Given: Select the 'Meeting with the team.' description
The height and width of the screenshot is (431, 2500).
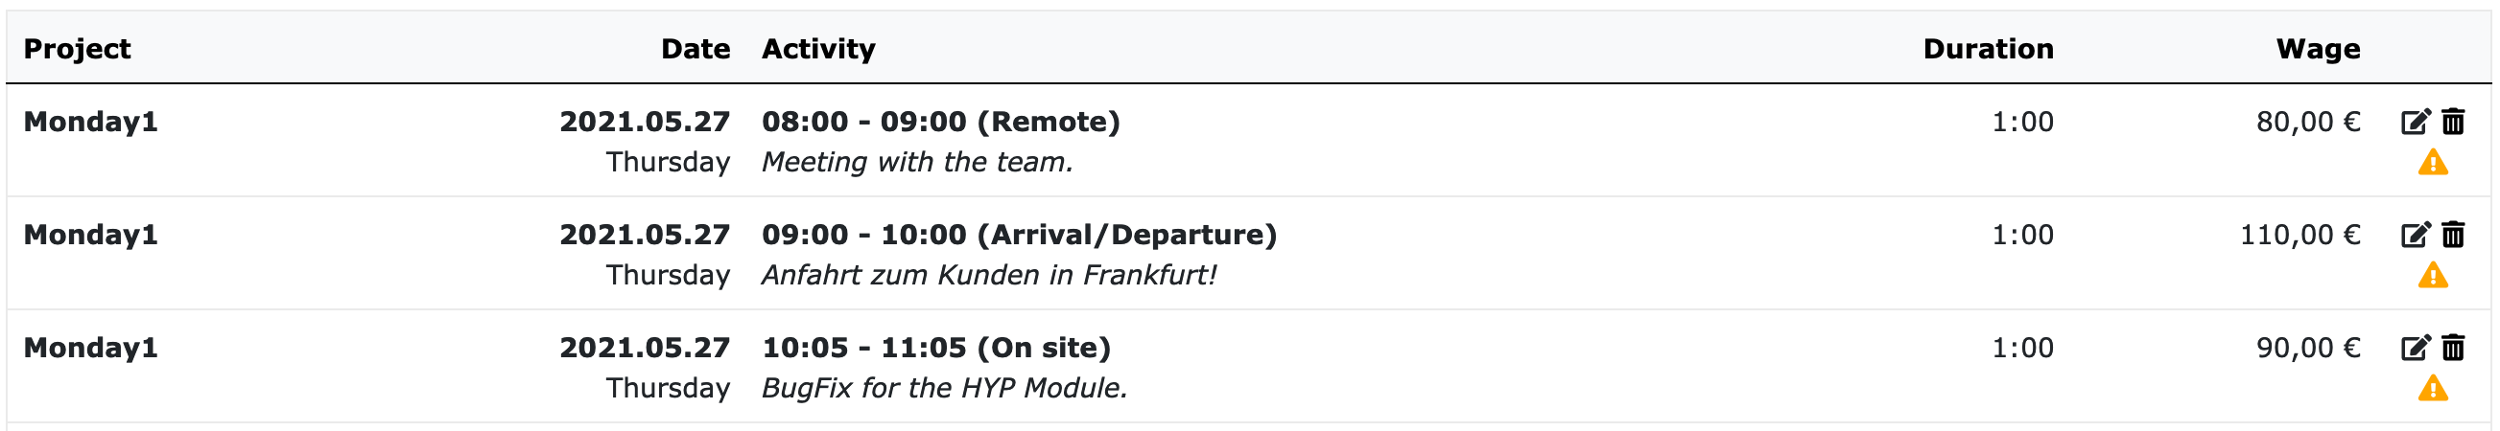Looking at the screenshot, I should (917, 163).
